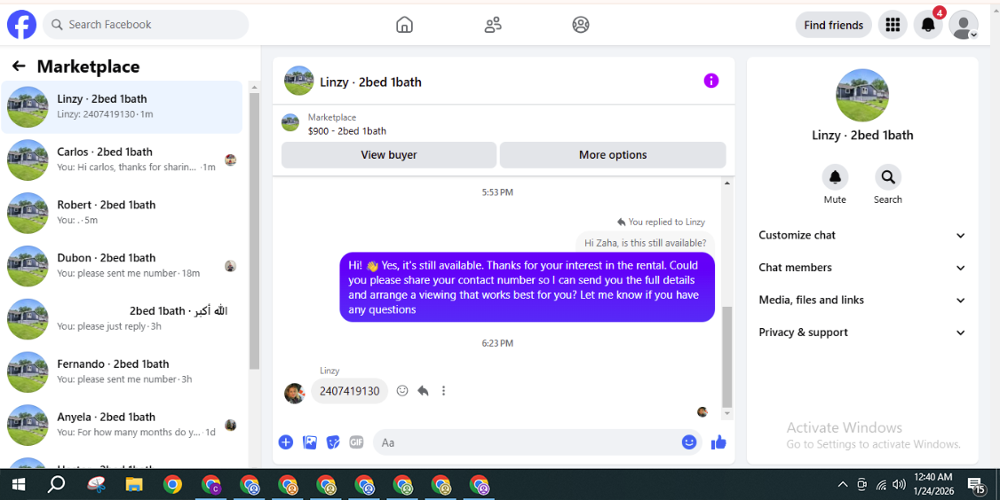
Task: Choose a GIF from the composer
Action: [356, 442]
